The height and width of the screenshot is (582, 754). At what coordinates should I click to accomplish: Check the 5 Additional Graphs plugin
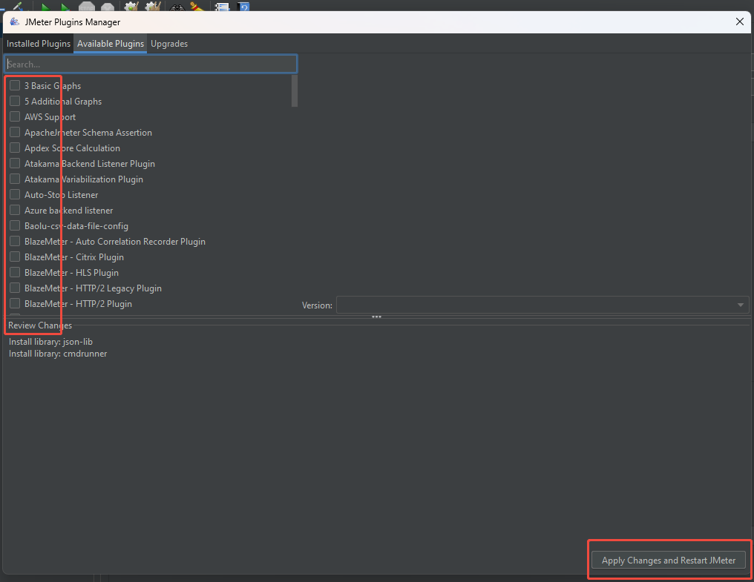(x=15, y=101)
